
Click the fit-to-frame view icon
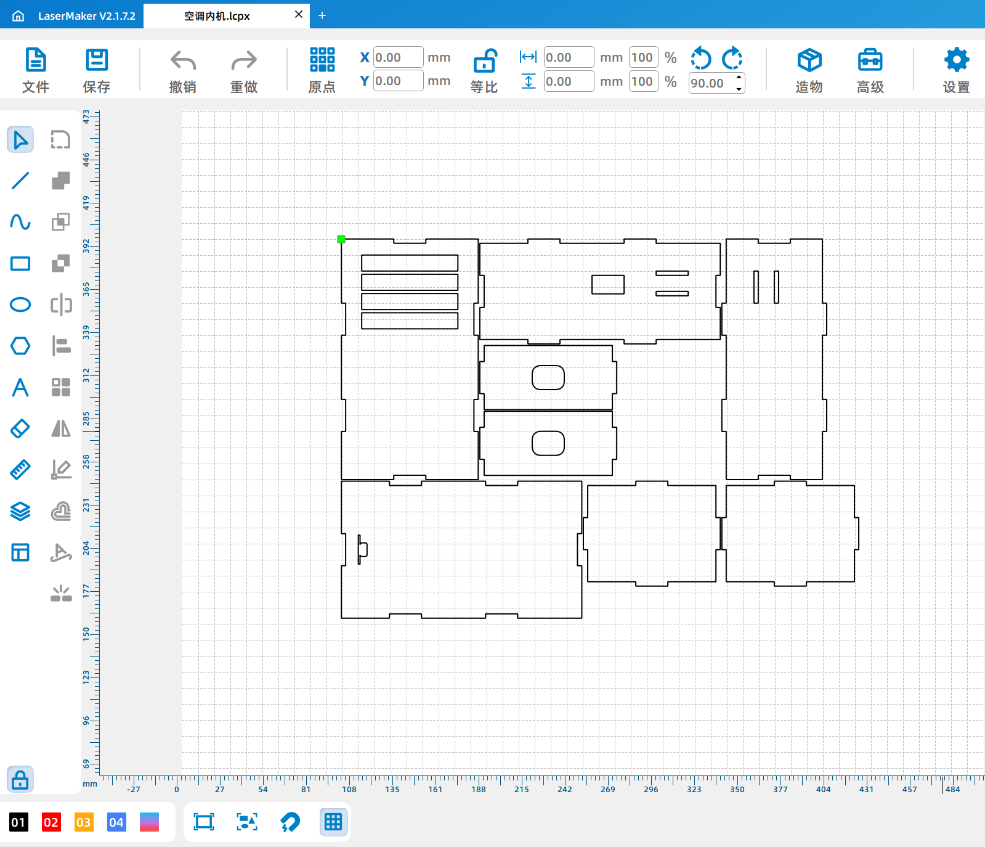204,822
